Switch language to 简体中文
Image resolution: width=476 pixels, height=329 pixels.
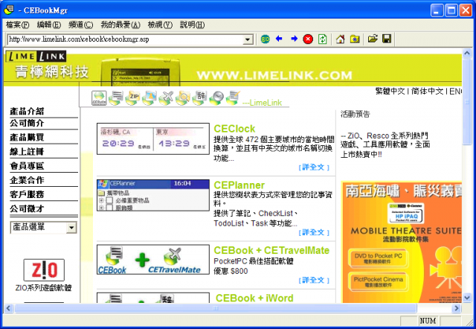(427, 91)
